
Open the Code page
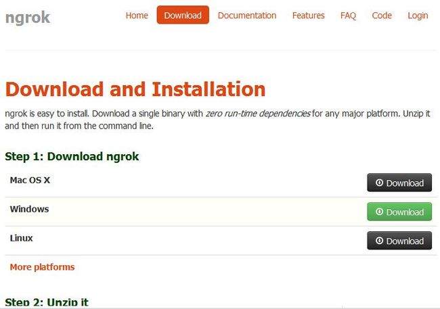pos(382,15)
